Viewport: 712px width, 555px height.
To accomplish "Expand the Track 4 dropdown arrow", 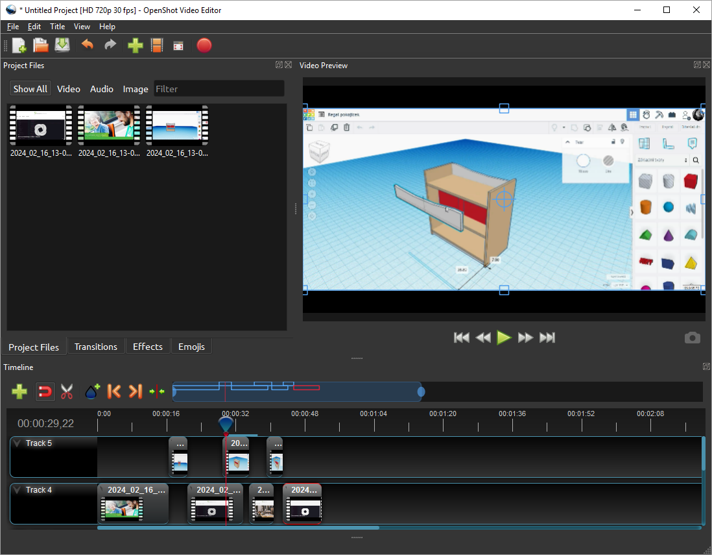I will point(18,490).
